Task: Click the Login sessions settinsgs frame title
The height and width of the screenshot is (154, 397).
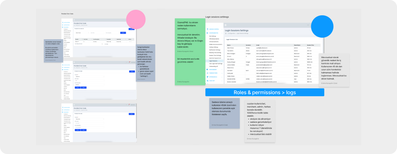Action: 220,17
